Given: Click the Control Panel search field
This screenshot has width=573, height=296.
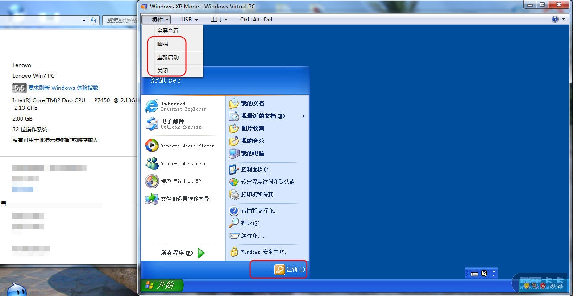Looking at the screenshot, I should point(120,20).
